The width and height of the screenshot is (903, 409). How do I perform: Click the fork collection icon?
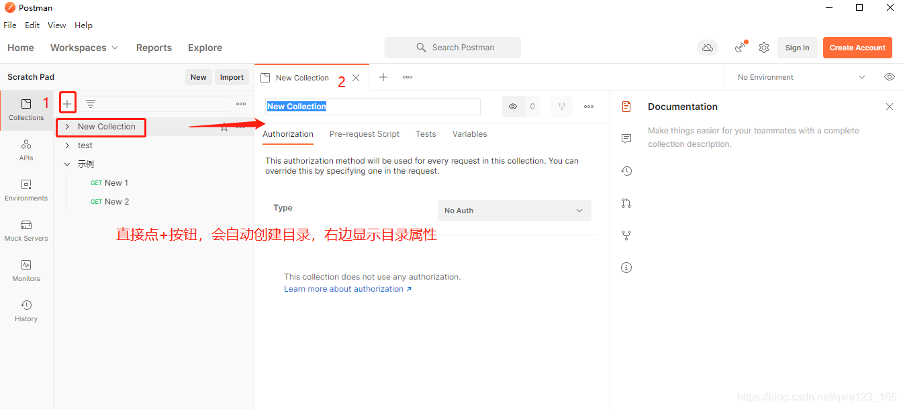coord(562,107)
